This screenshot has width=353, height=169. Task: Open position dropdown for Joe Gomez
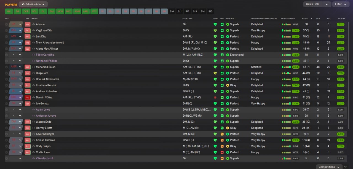(20, 103)
